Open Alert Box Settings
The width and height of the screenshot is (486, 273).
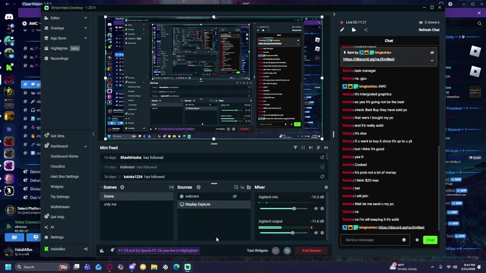65,176
